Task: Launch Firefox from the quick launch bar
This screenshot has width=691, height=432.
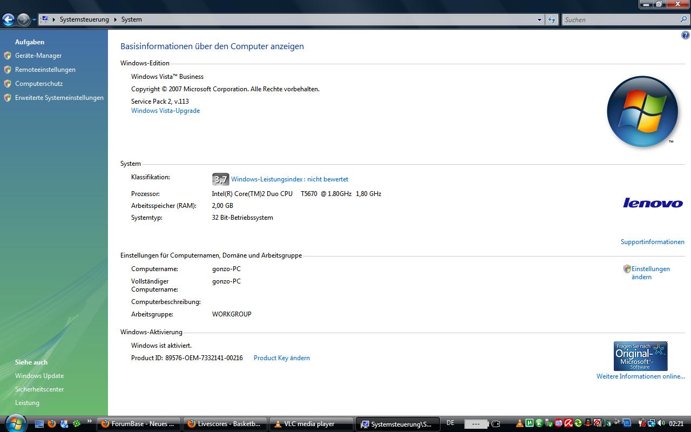Action: [x=52, y=424]
